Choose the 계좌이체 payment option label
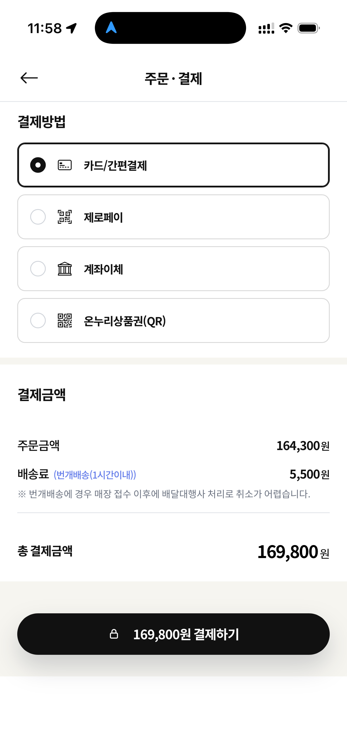The width and height of the screenshot is (347, 755). 103,269
